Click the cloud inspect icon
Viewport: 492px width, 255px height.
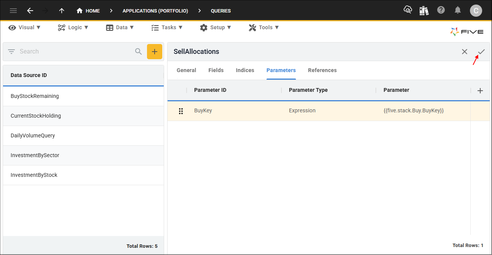[x=408, y=10]
